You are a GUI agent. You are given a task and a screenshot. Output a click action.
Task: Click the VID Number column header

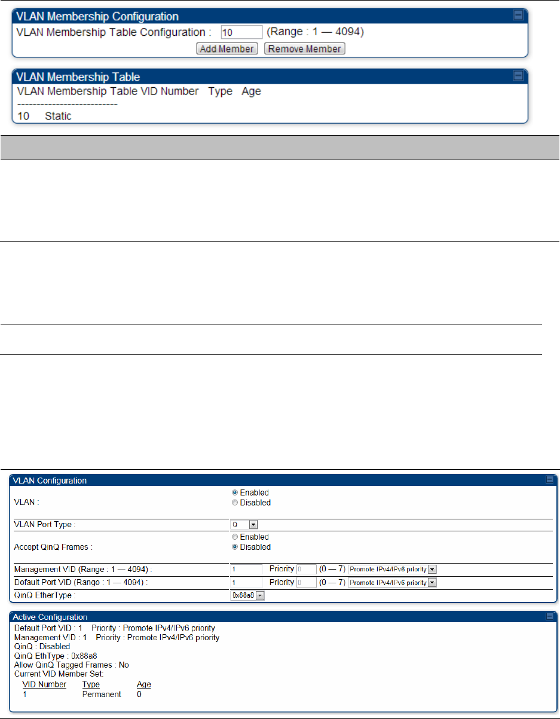[44, 684]
